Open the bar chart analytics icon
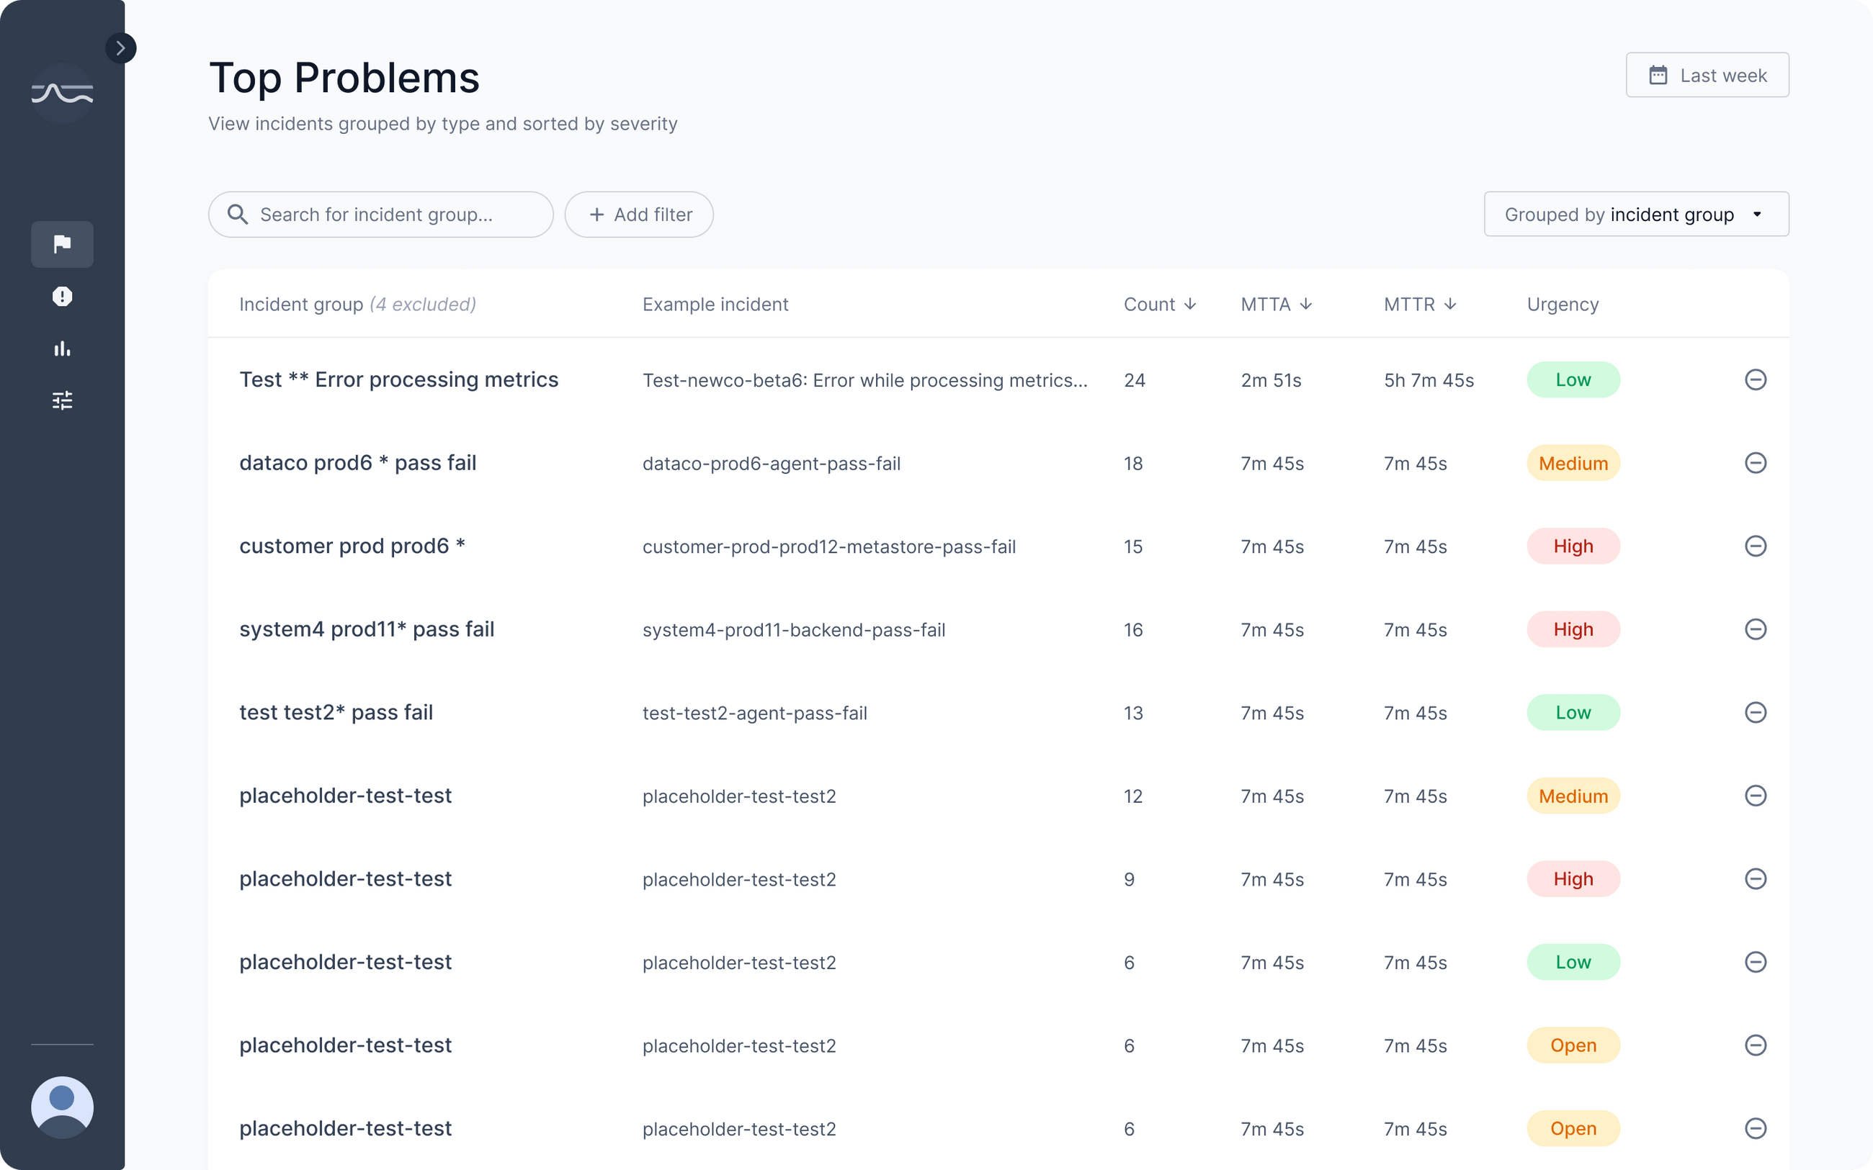 62,348
